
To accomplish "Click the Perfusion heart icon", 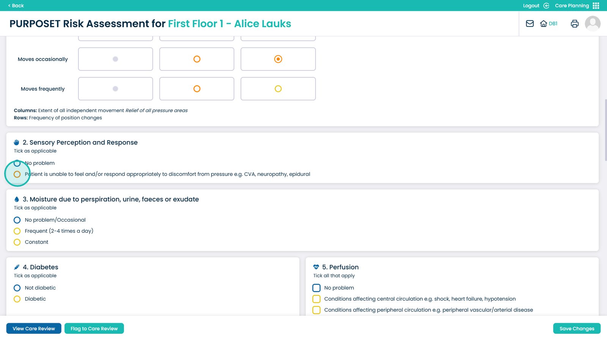I will [316, 267].
